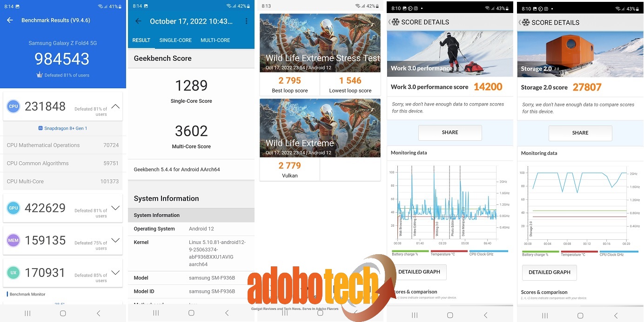644x322 pixels.
Task: Tap the snowflake back icon on the Work 3.0 screen
Action: [x=395, y=22]
